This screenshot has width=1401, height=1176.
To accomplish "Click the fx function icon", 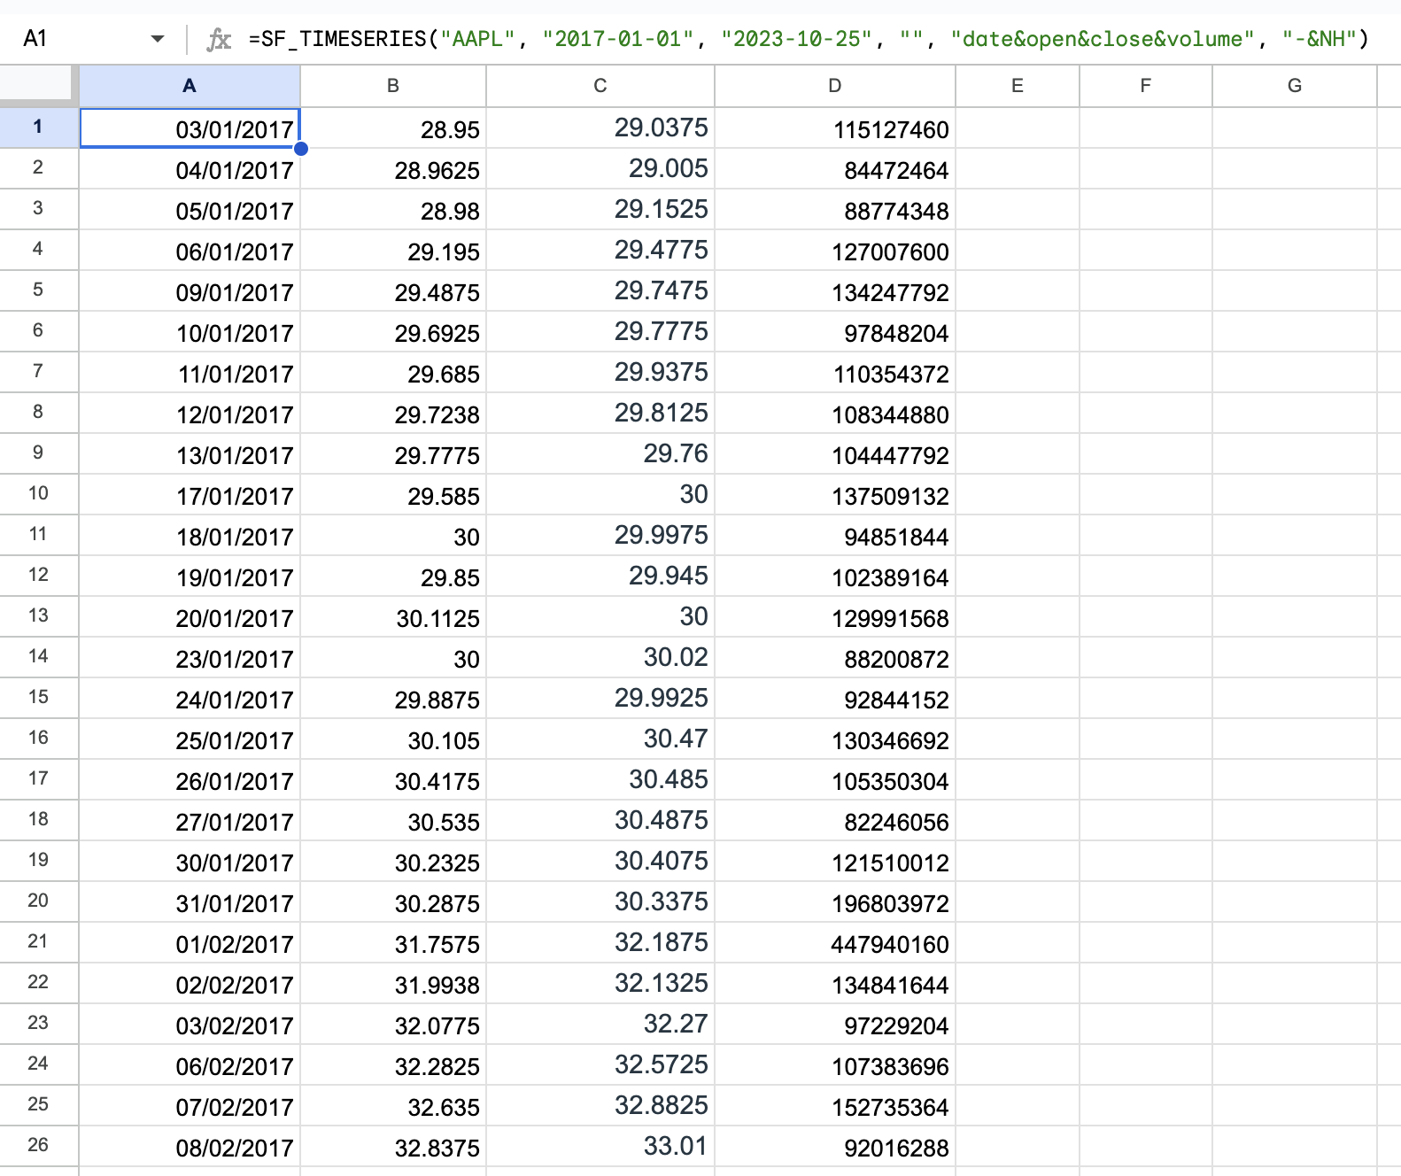I will 219,39.
